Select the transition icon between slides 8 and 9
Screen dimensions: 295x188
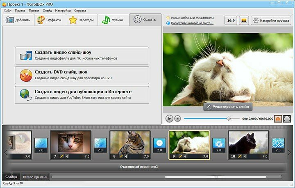(x=160, y=144)
